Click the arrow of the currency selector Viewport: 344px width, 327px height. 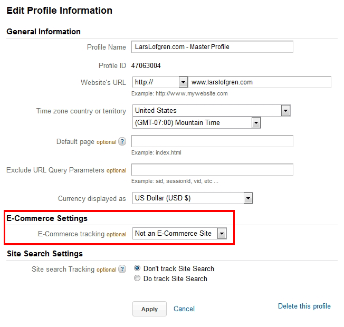(248, 198)
